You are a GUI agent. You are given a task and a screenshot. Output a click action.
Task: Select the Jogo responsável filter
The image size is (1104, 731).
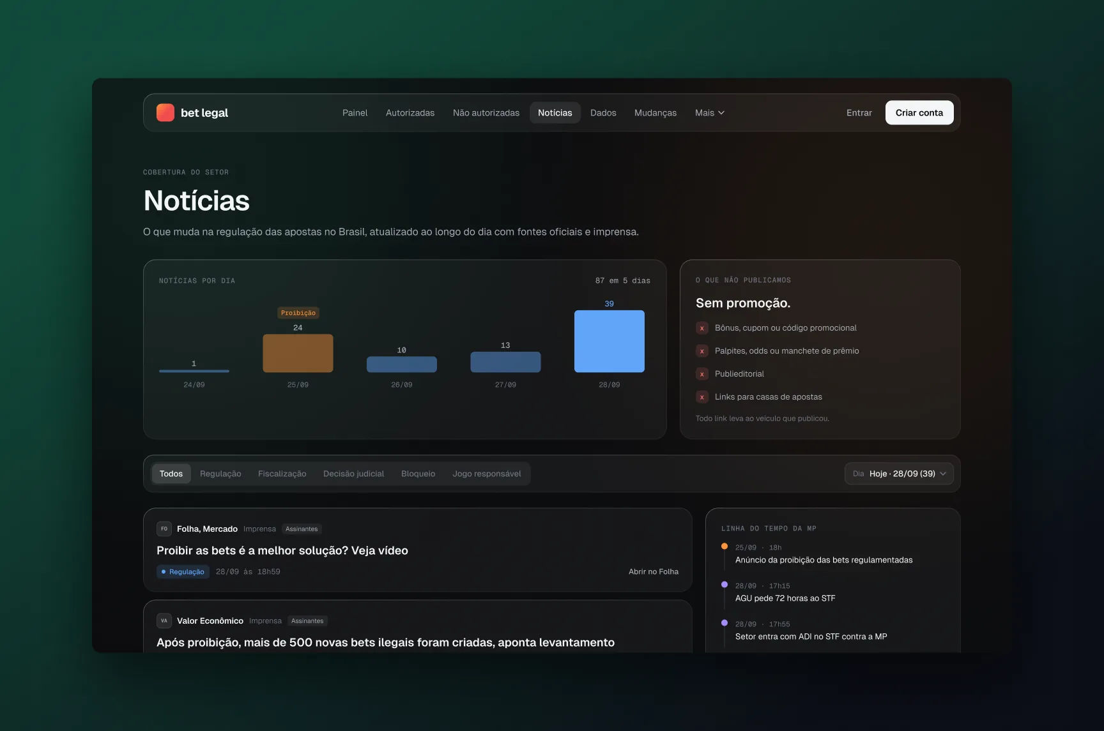(x=487, y=474)
